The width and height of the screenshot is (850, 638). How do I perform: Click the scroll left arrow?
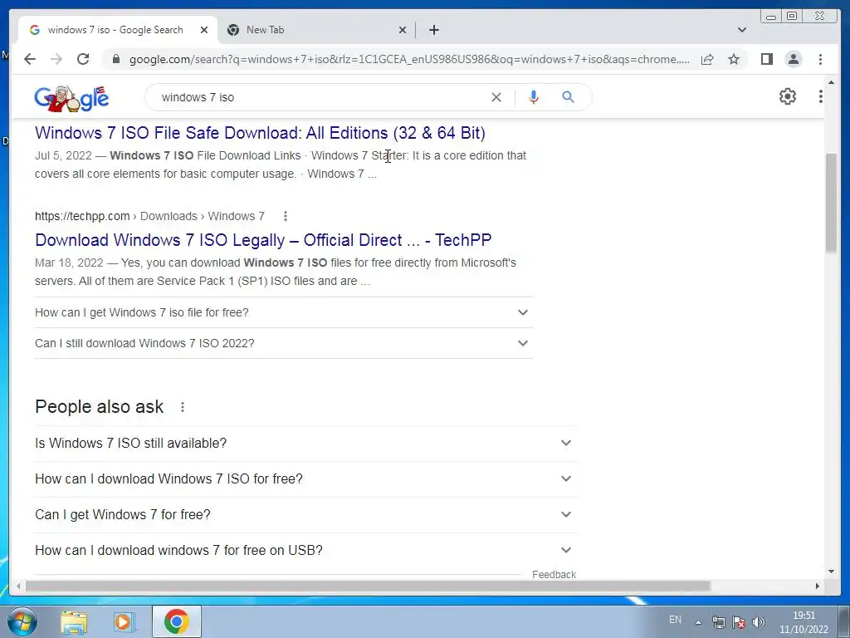(x=18, y=586)
